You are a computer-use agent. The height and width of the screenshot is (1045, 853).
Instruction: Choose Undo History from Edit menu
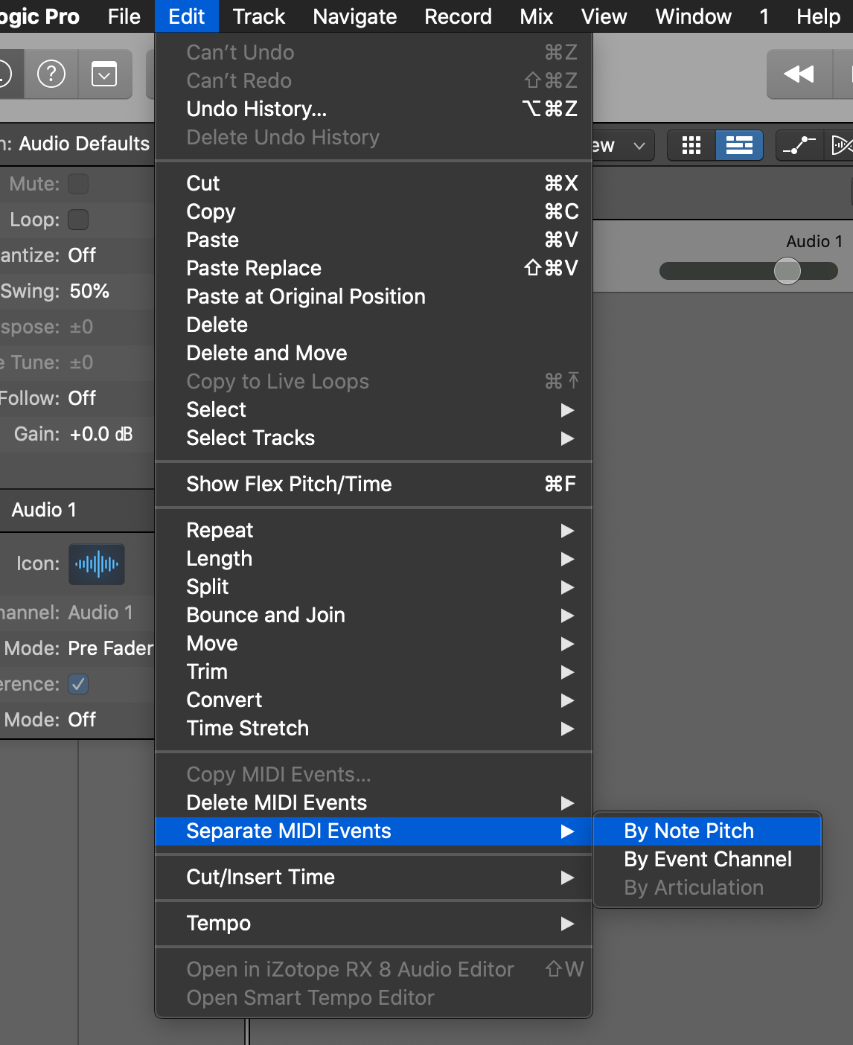click(256, 109)
